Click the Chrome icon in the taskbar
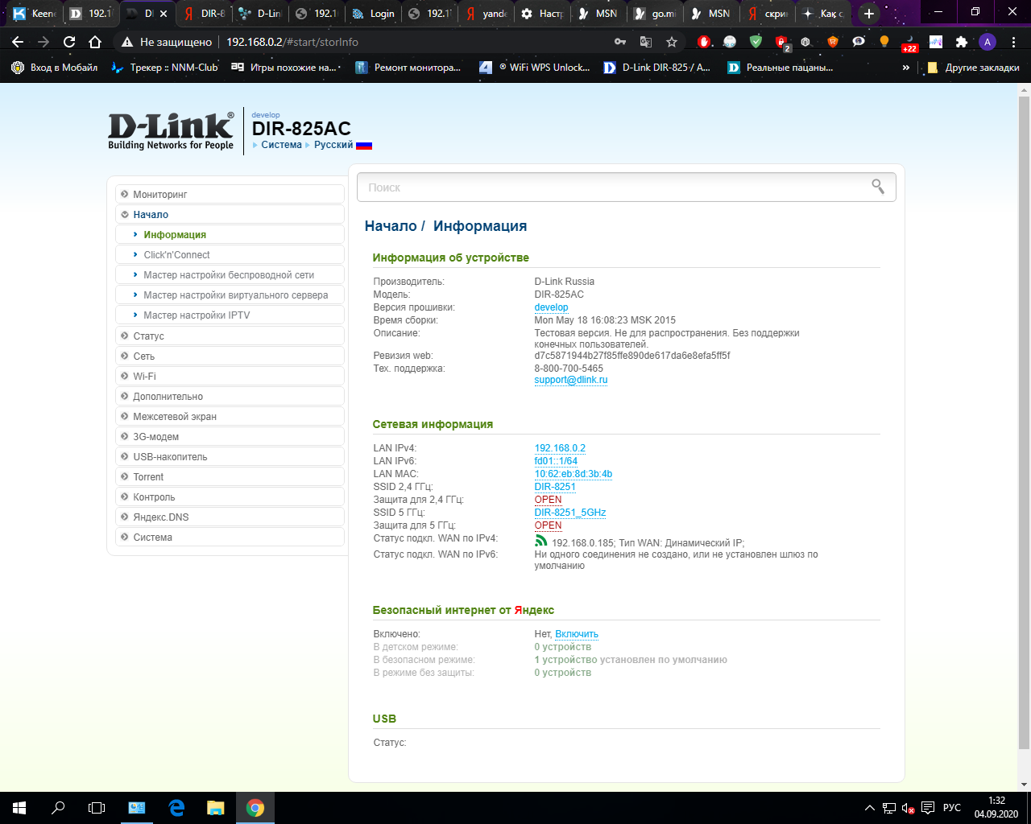 pyautogui.click(x=255, y=808)
